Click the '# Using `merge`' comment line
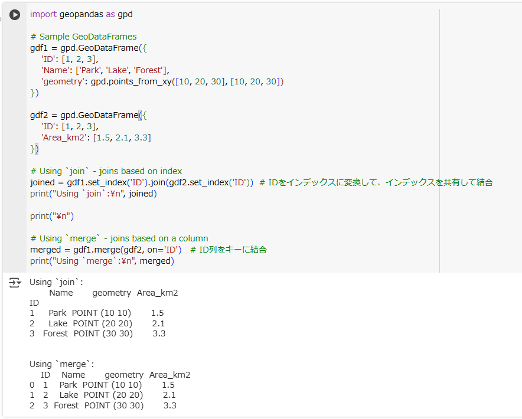Screen dimensions: 522x419 119,238
